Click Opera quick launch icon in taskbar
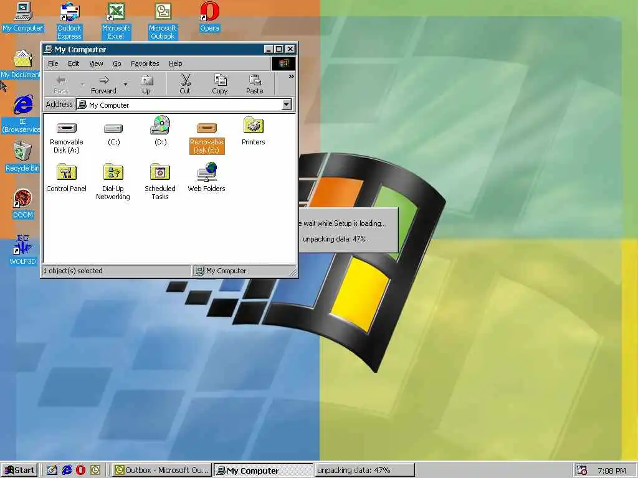 point(80,471)
